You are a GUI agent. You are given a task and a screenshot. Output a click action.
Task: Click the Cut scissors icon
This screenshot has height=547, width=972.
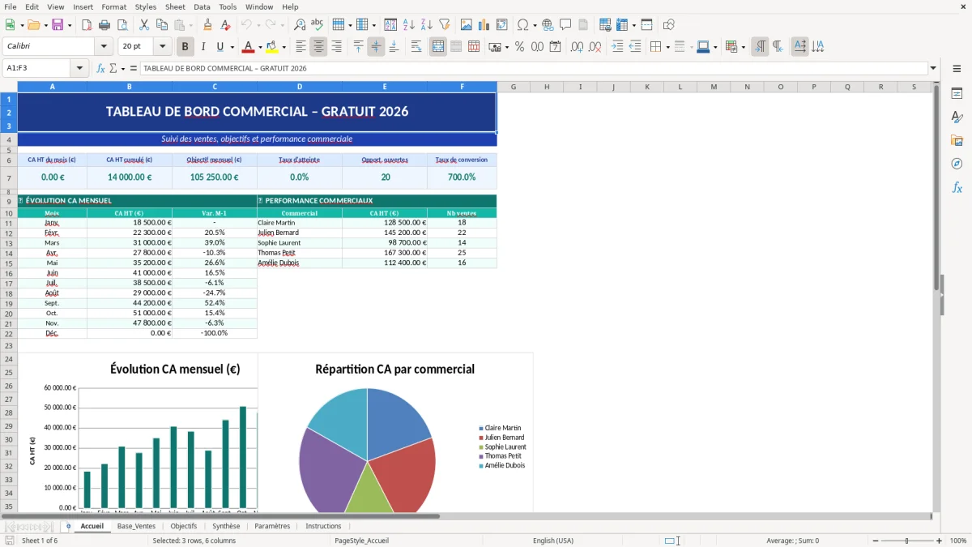(143, 25)
